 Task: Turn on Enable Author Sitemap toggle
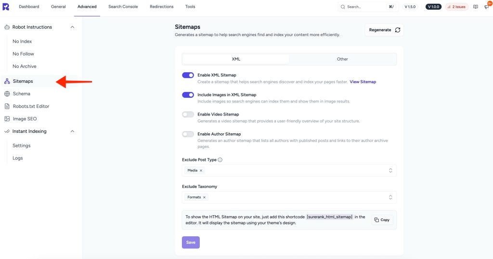pos(188,134)
